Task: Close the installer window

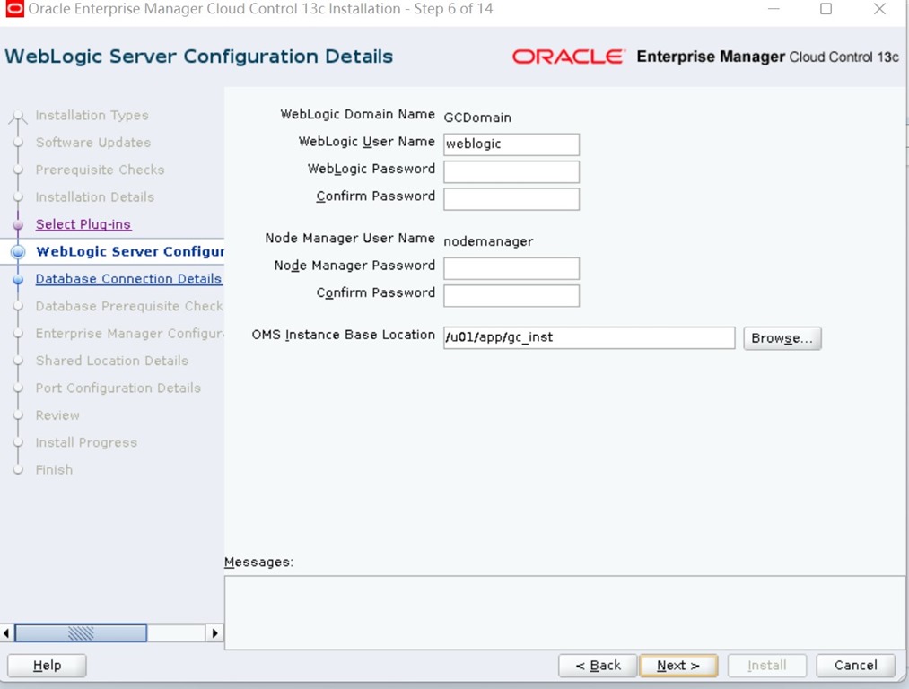Action: 879,9
